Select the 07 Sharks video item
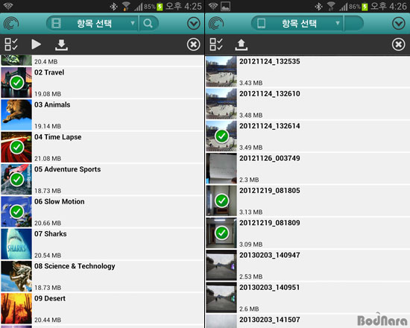Image resolution: width=410 pixels, height=328 pixels. click(x=103, y=244)
